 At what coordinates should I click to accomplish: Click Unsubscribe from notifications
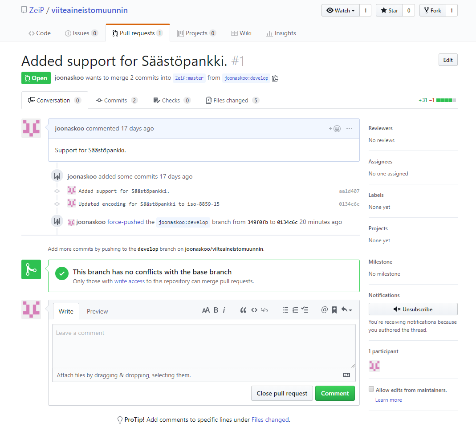[x=413, y=309]
